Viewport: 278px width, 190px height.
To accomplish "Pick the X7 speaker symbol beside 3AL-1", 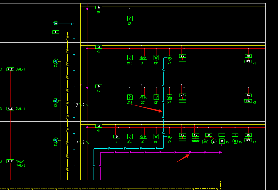I will [56, 61].
